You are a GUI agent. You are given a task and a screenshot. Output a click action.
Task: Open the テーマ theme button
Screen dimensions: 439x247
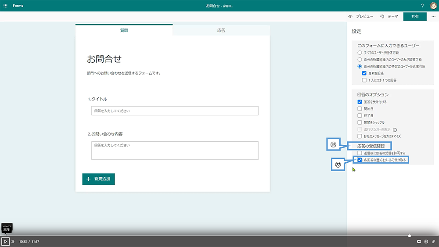(389, 17)
